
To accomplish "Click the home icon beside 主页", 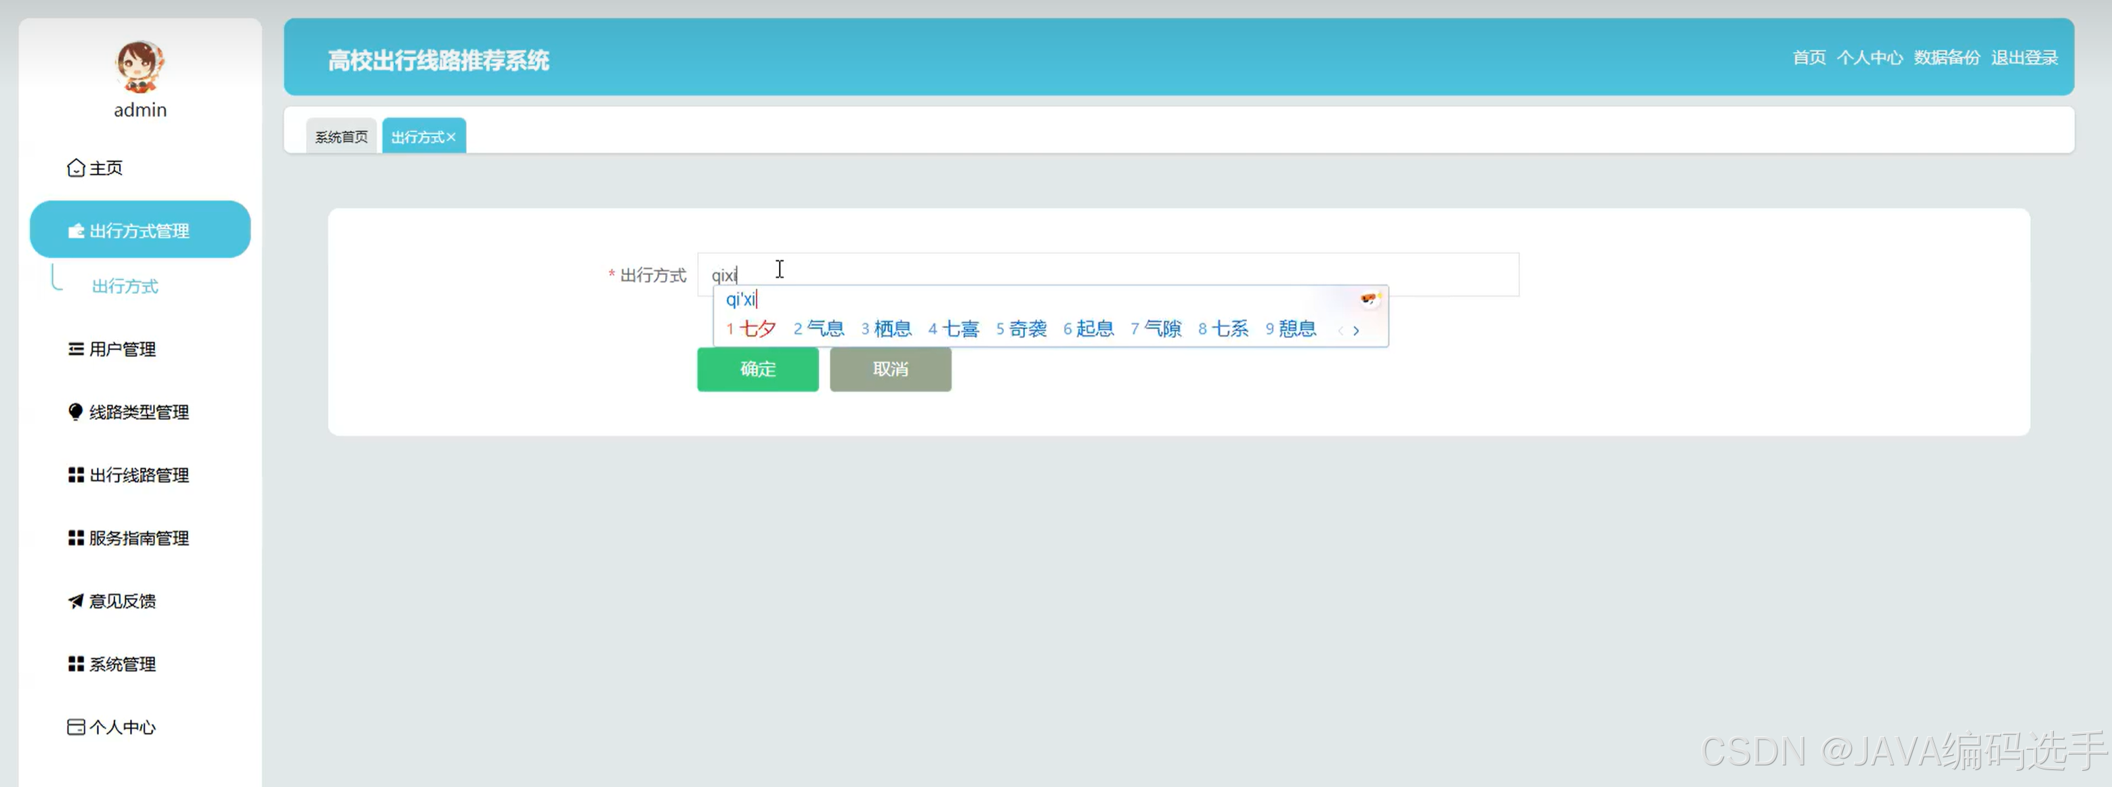I will [75, 168].
